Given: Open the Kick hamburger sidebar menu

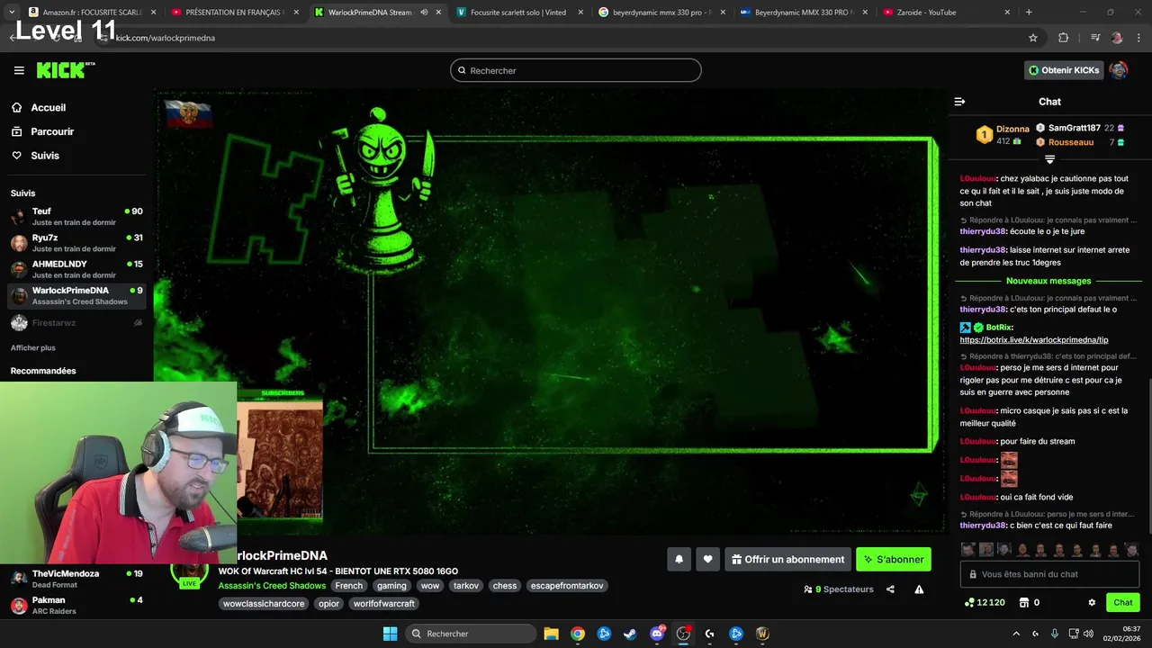Looking at the screenshot, I should [19, 70].
